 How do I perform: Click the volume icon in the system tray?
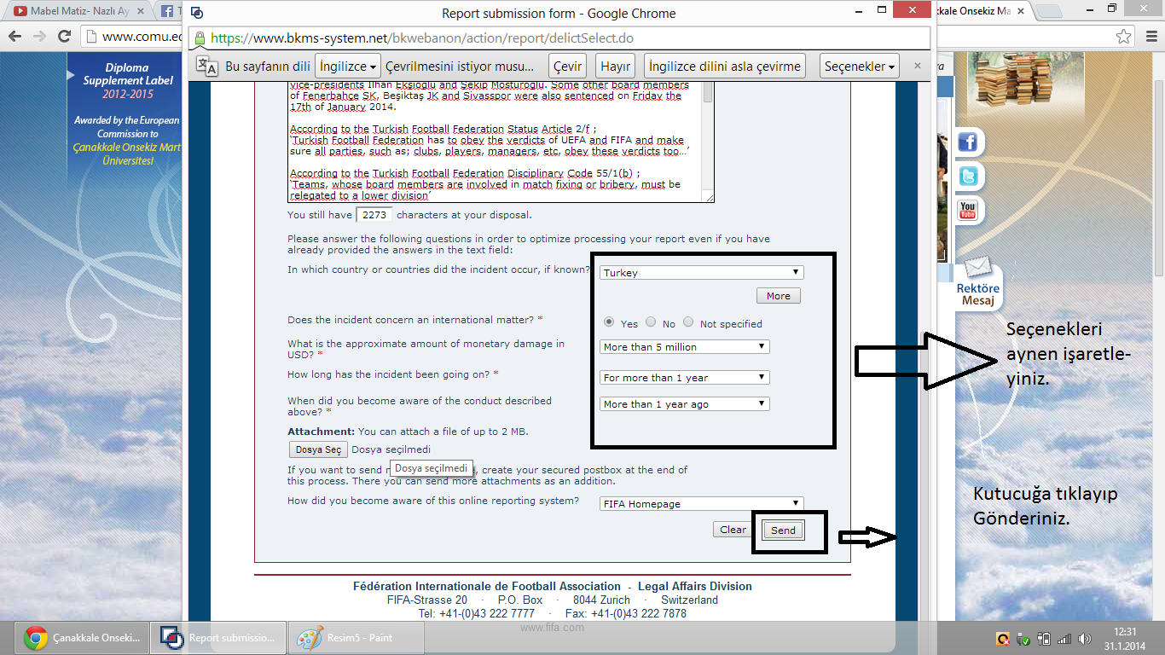point(1084,639)
